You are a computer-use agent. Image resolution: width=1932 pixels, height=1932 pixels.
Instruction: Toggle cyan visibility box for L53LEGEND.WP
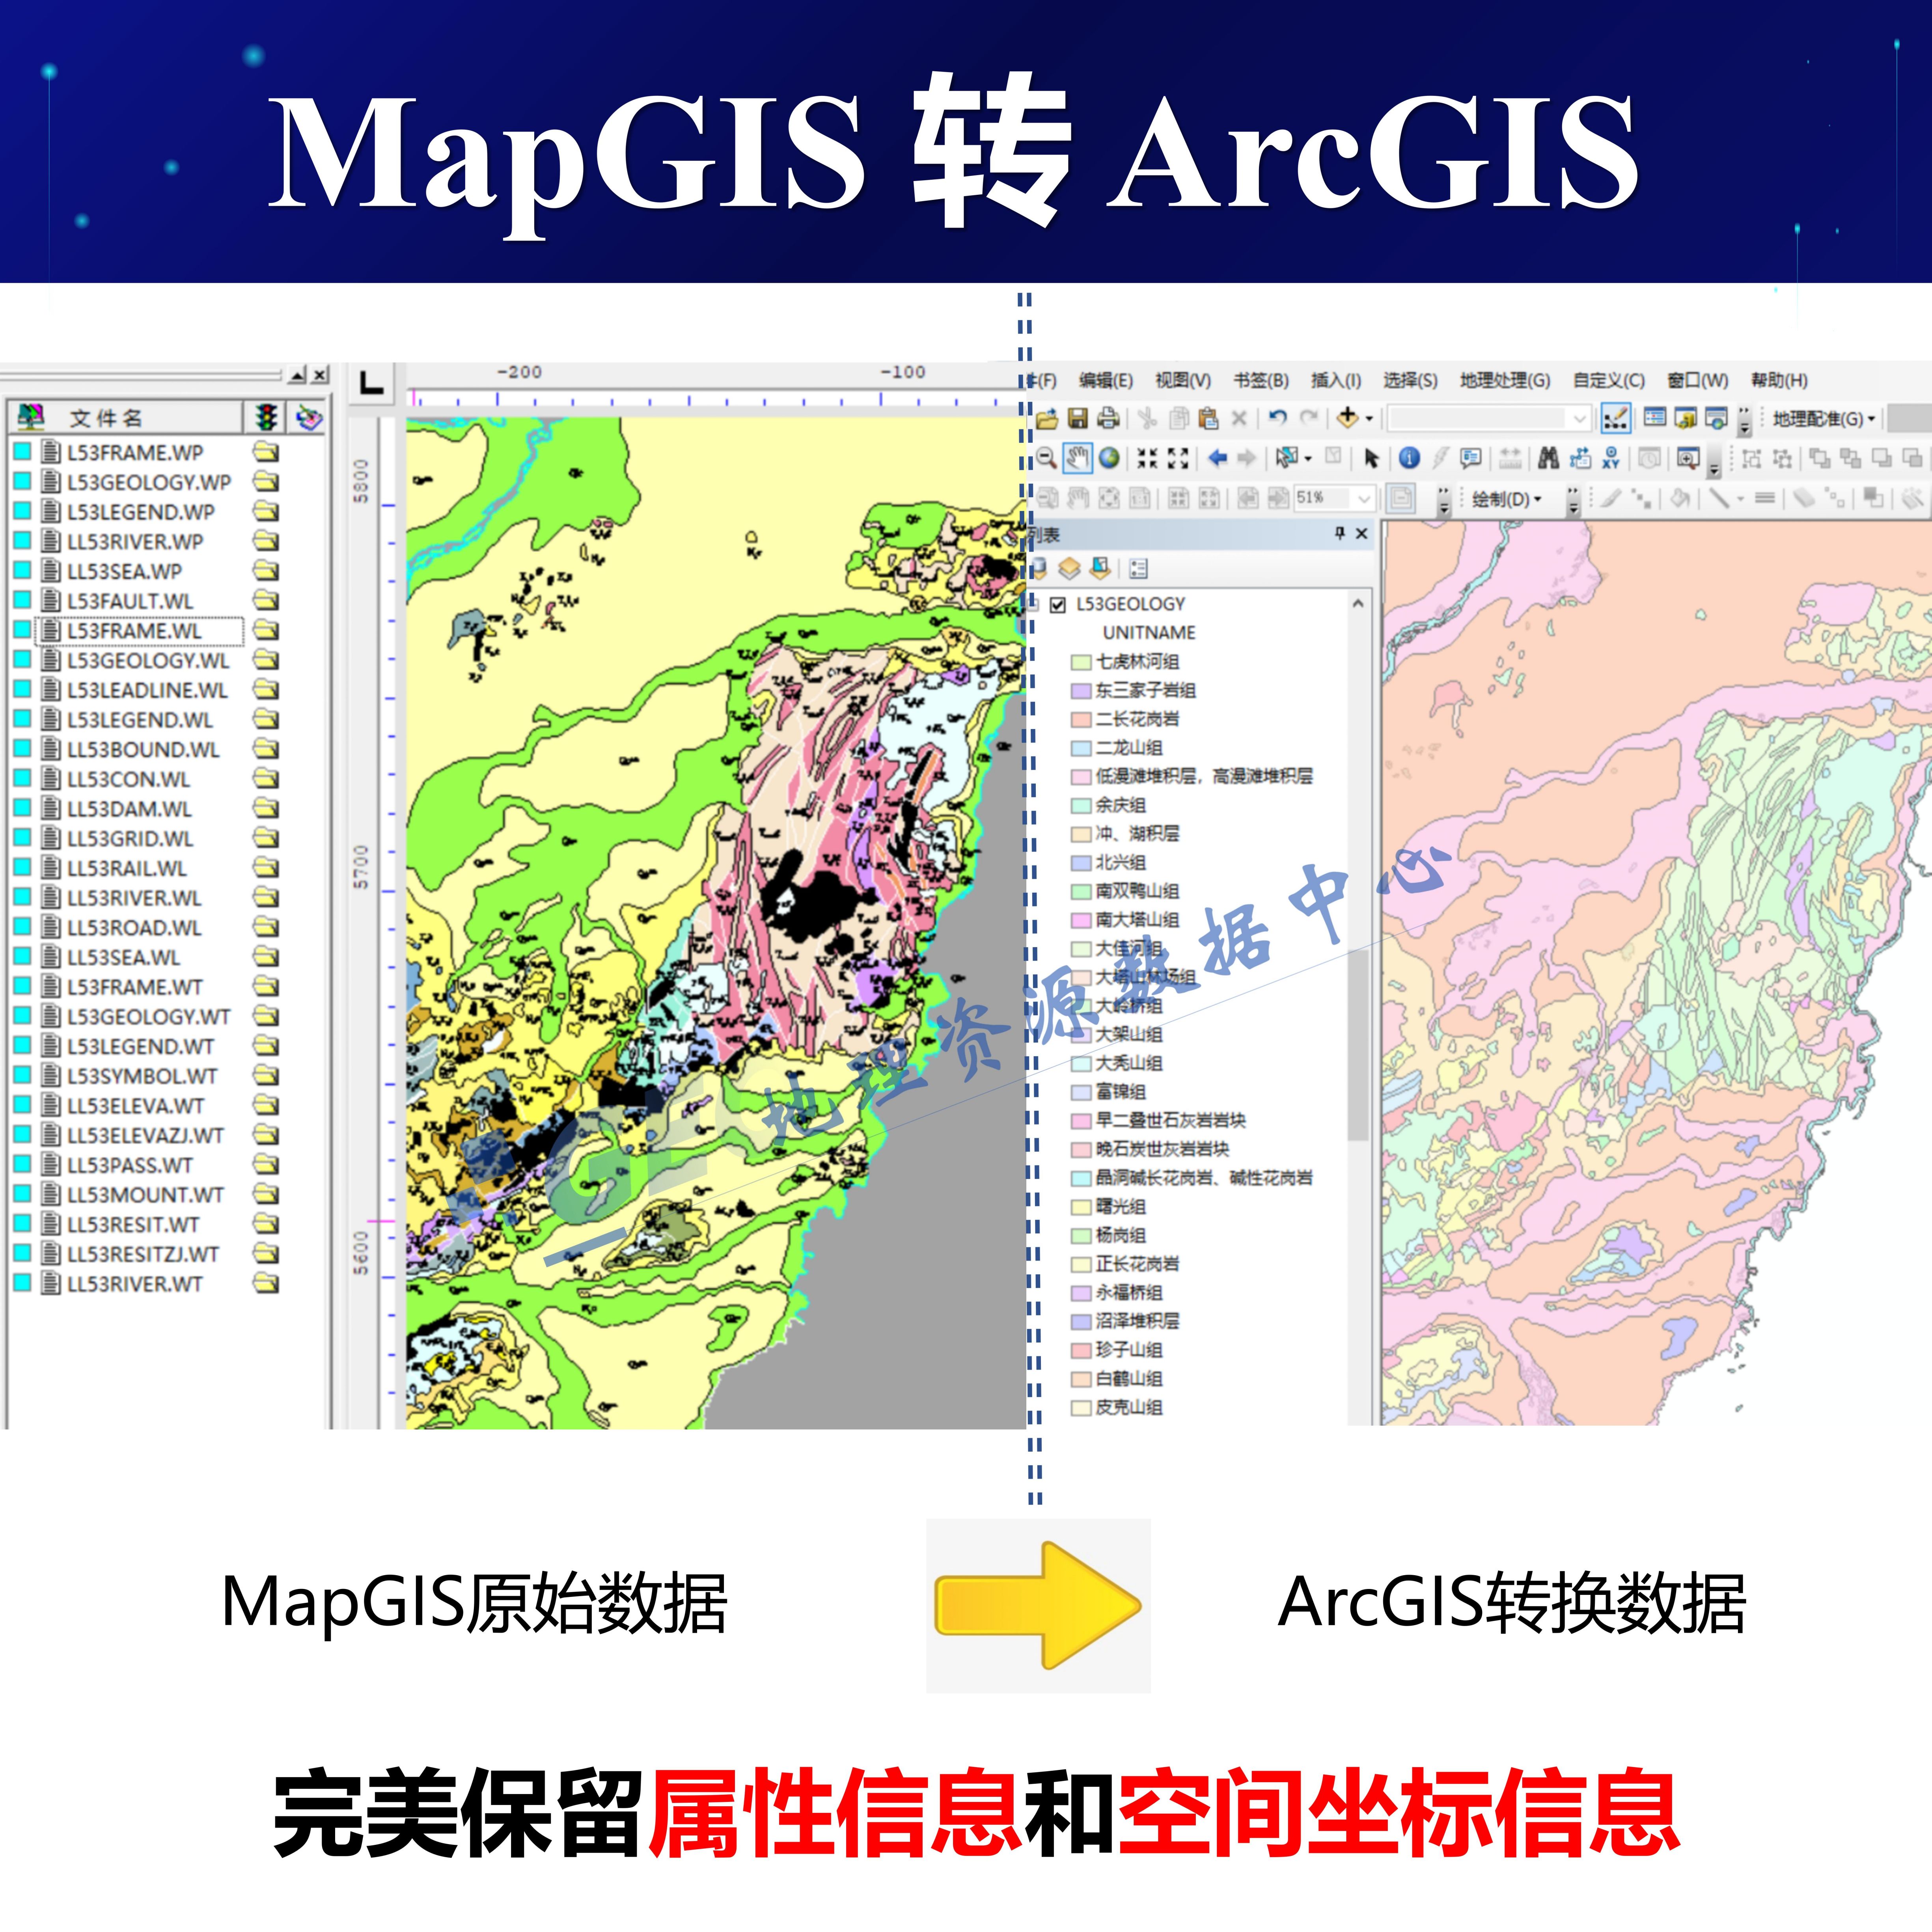click(x=22, y=511)
